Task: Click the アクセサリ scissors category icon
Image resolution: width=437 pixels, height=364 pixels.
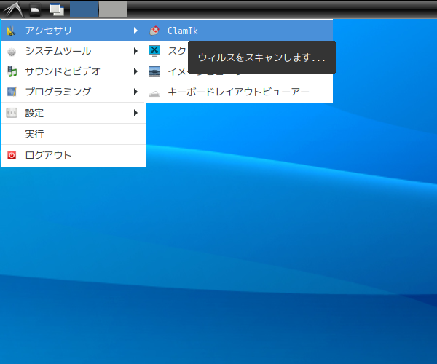Action: 11,31
